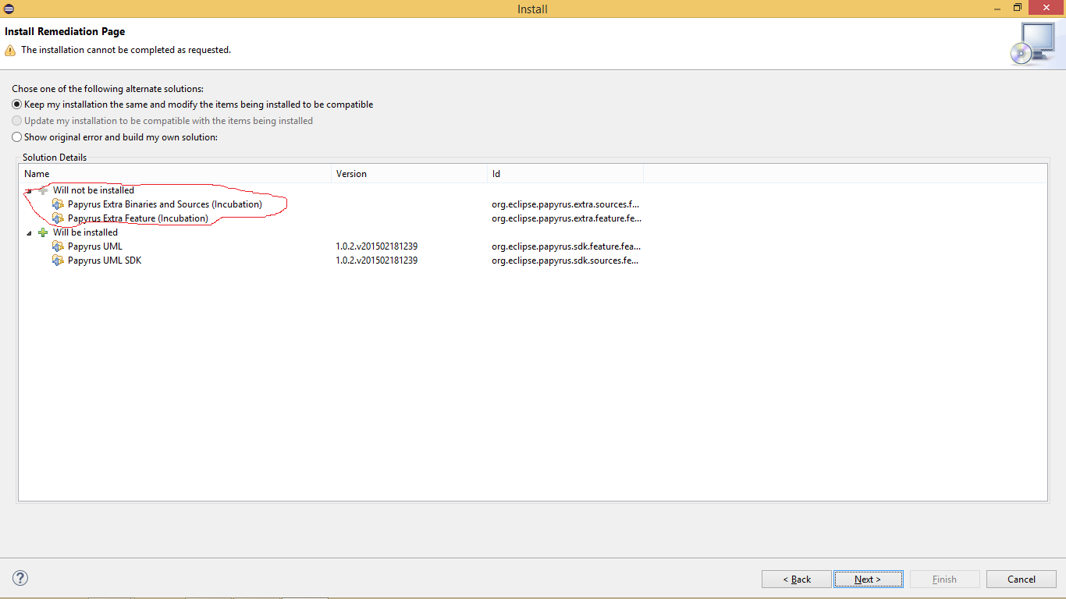Click the feature icon for Papyrus Extra Binaries and Sources
The image size is (1066, 599).
[58, 204]
